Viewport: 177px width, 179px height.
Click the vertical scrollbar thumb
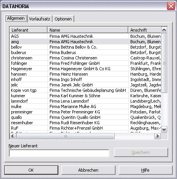(164, 63)
